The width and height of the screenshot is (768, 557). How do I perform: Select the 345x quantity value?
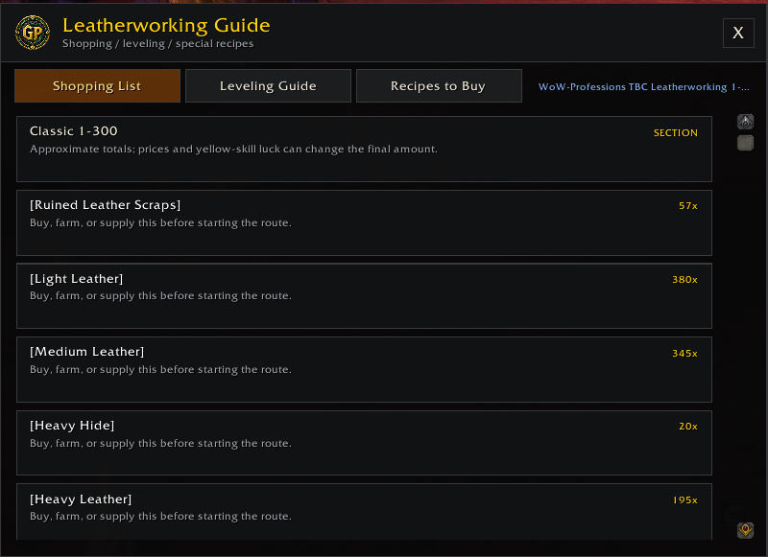point(684,353)
